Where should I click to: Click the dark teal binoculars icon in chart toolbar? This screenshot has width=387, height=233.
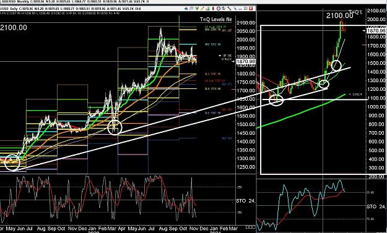[x=186, y=9]
